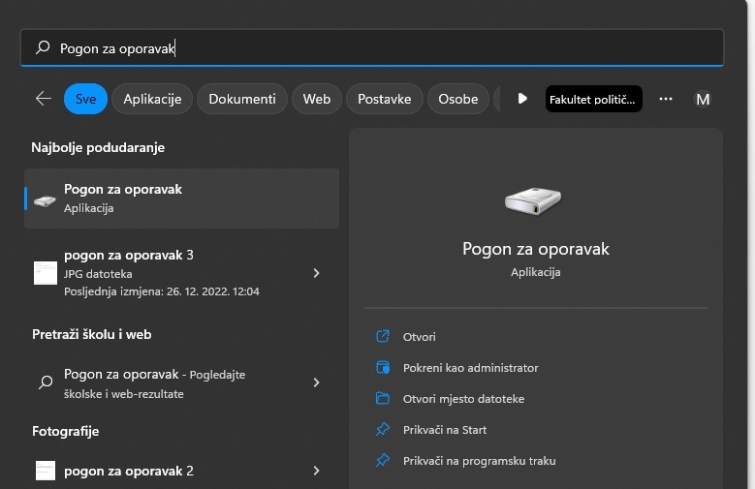Click the search magnifier icon in search box
Viewport: 755px width, 489px height.
click(x=43, y=47)
